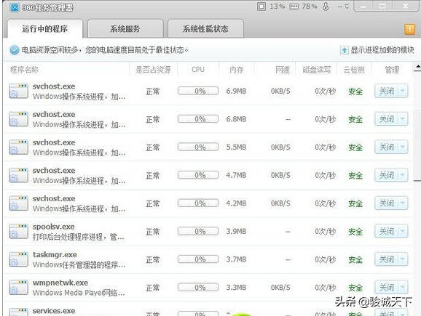Sort by 是否占资源 column header

point(153,70)
